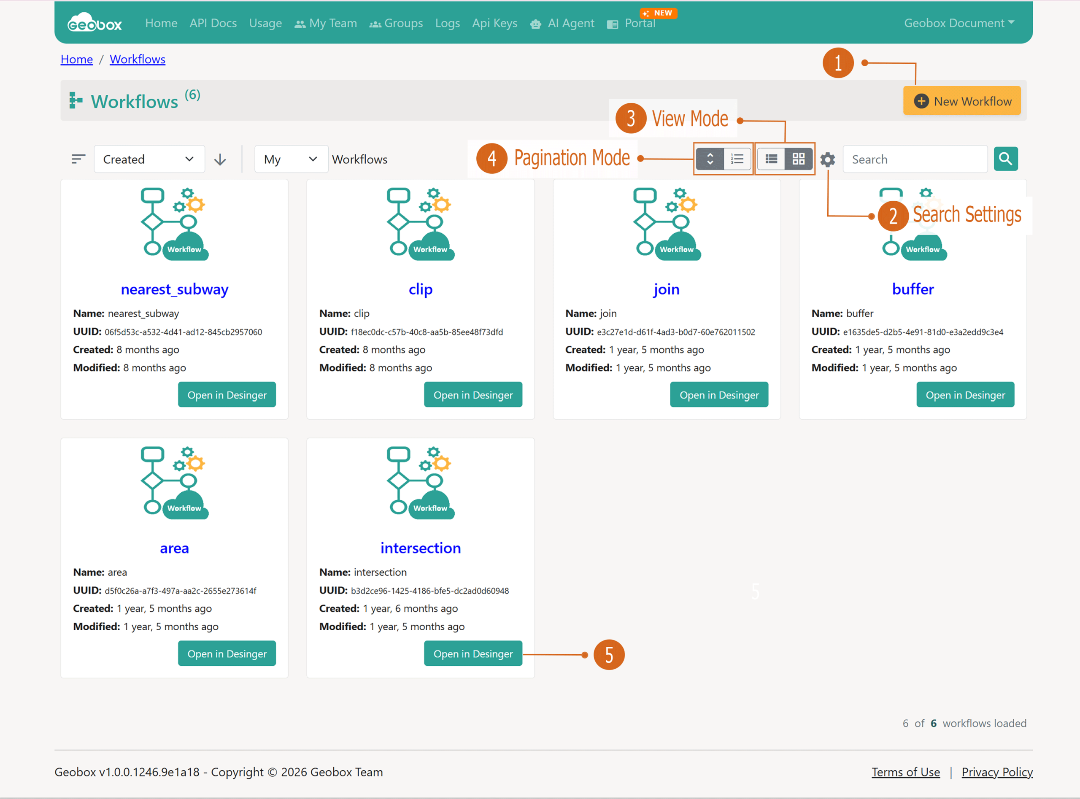Switch to list view mode
Image resolution: width=1080 pixels, height=799 pixels.
[x=771, y=159]
